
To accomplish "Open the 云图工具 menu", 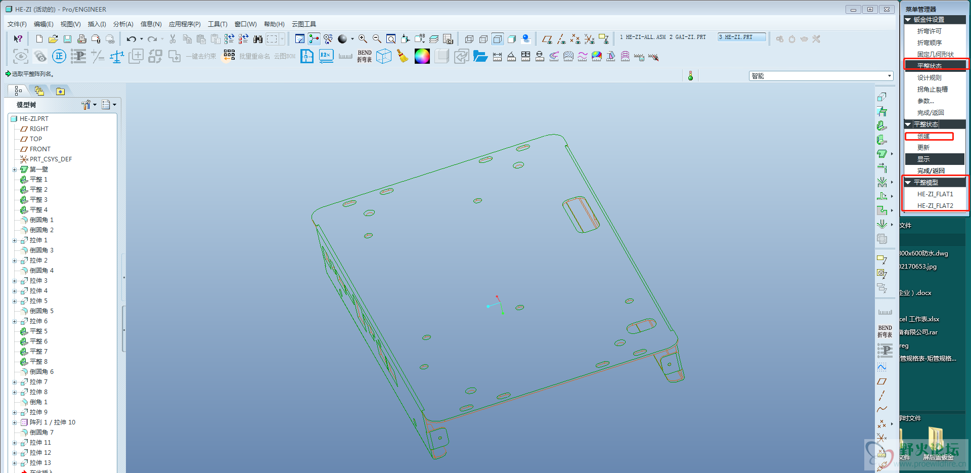I will 304,24.
